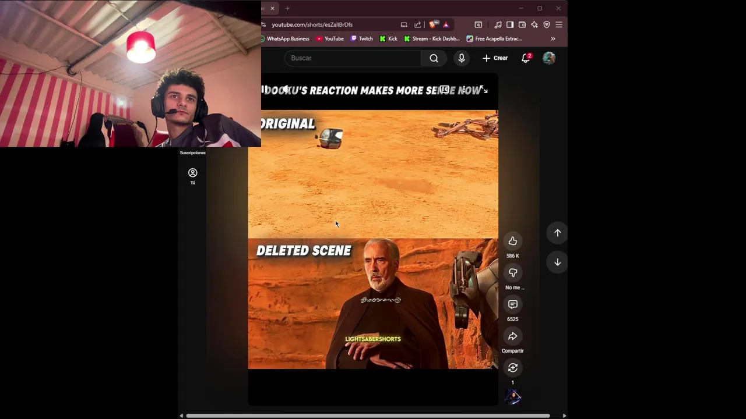This screenshot has width=746, height=419.
Task: Focus the Buscar search field
Action: [x=353, y=58]
